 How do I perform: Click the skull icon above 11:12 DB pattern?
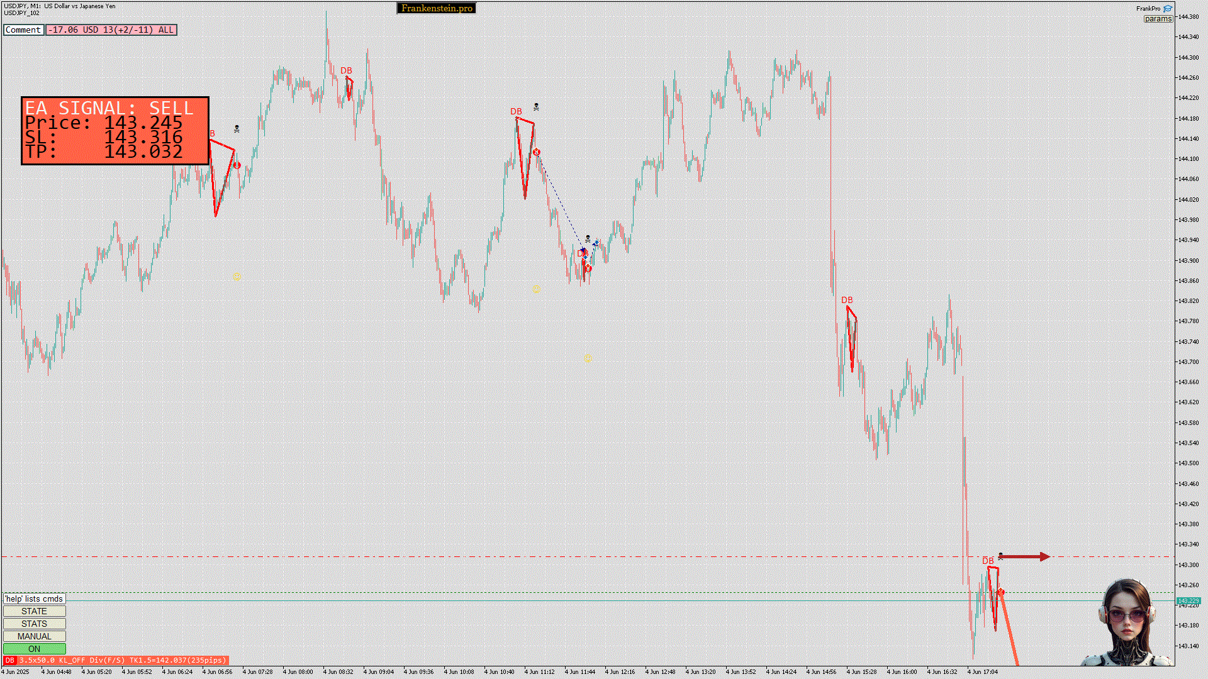point(536,107)
